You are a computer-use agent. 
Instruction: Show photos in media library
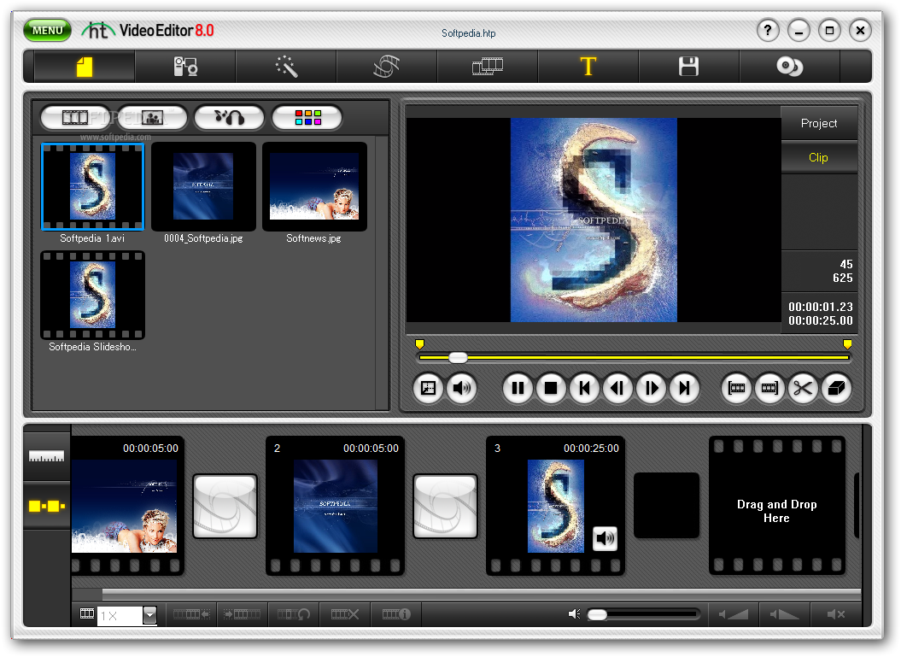pyautogui.click(x=152, y=117)
